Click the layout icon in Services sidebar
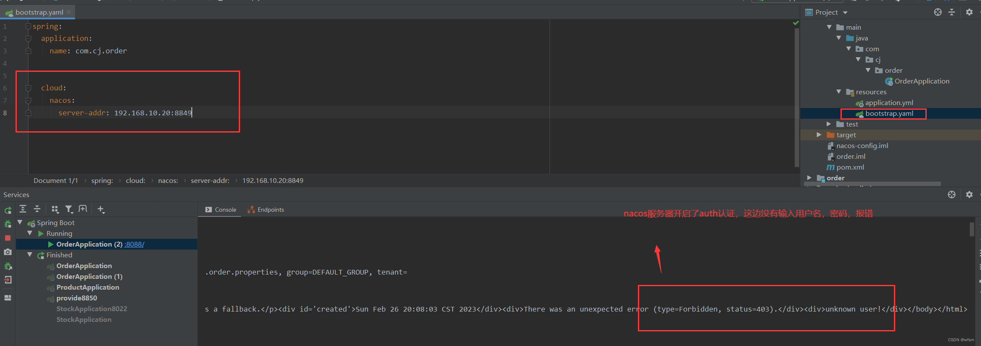Viewport: 981px width, 346px height. click(x=8, y=298)
